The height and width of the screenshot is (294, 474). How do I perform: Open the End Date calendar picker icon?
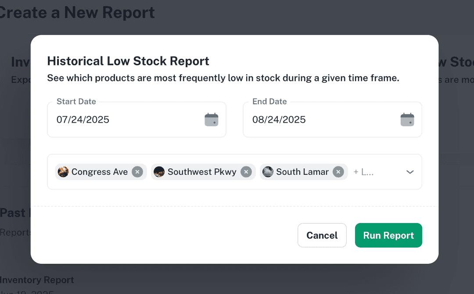tap(407, 119)
